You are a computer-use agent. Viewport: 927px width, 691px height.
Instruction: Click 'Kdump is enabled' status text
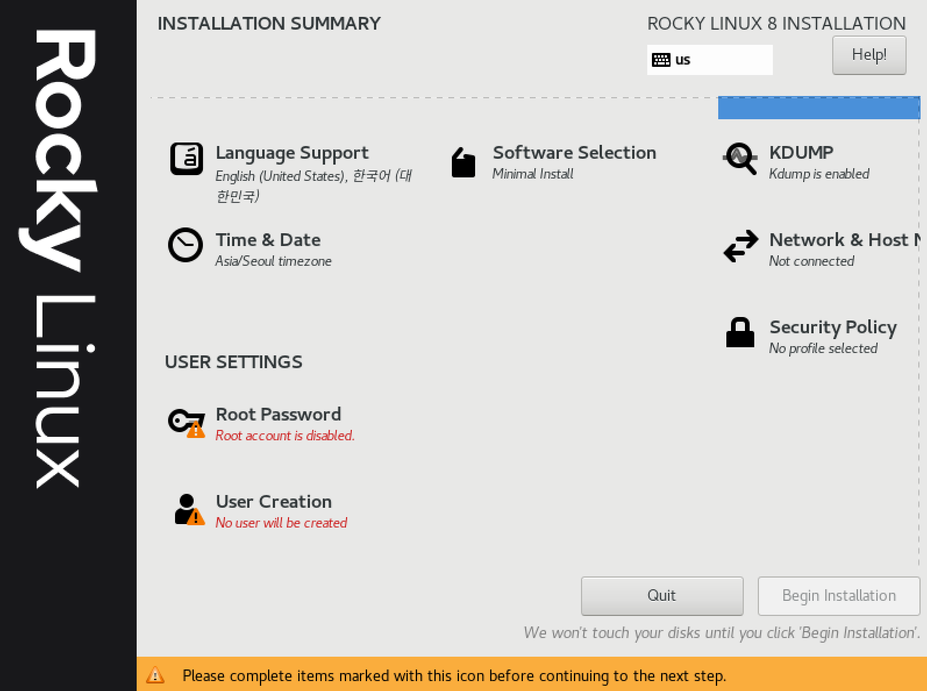coord(819,174)
